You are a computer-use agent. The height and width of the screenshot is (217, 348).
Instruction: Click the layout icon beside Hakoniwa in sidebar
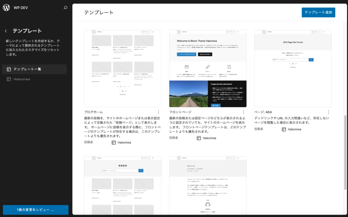(9, 79)
